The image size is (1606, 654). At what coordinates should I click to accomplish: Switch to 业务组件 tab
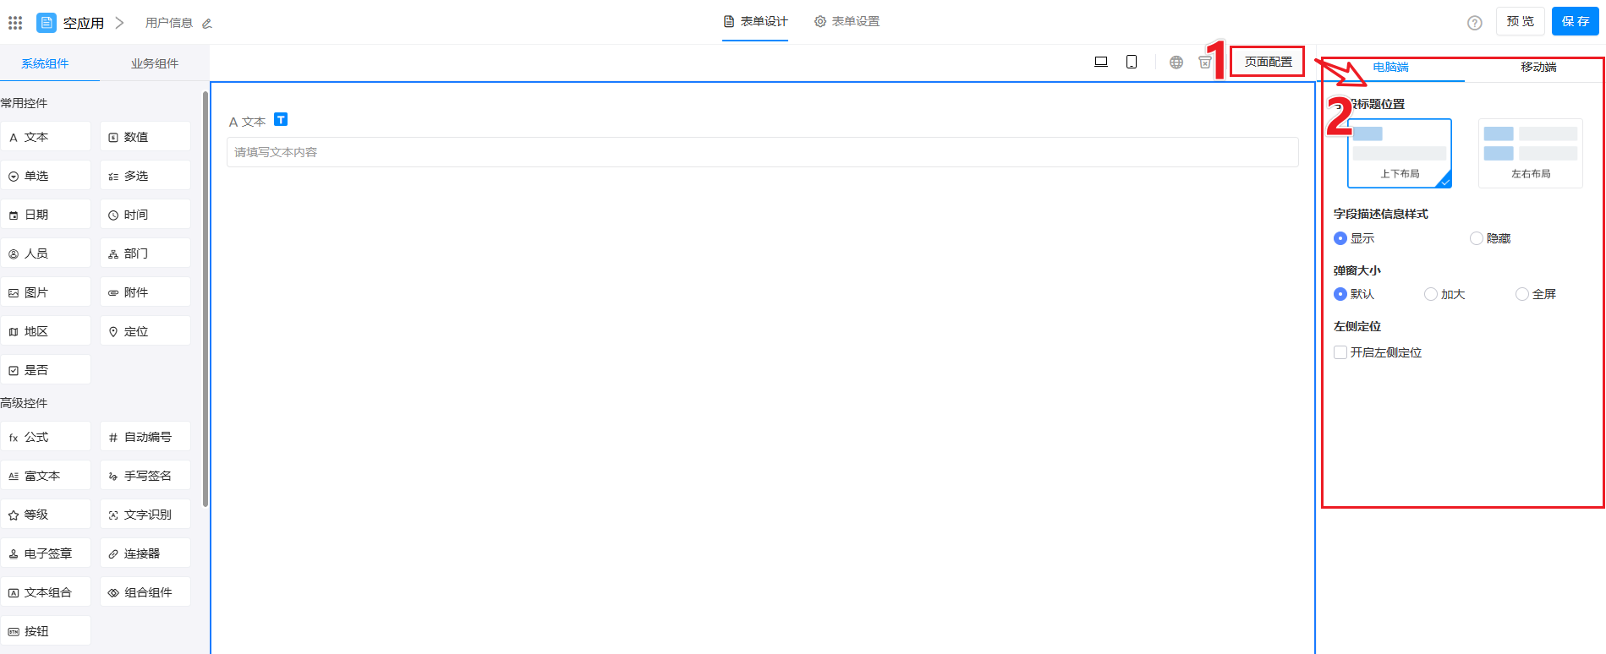coord(154,63)
